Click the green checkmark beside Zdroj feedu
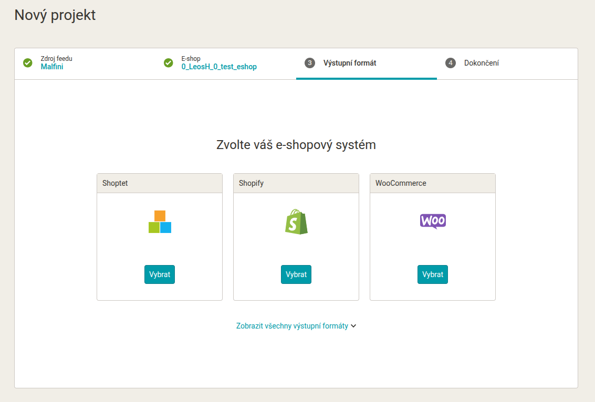595x402 pixels. pyautogui.click(x=28, y=63)
